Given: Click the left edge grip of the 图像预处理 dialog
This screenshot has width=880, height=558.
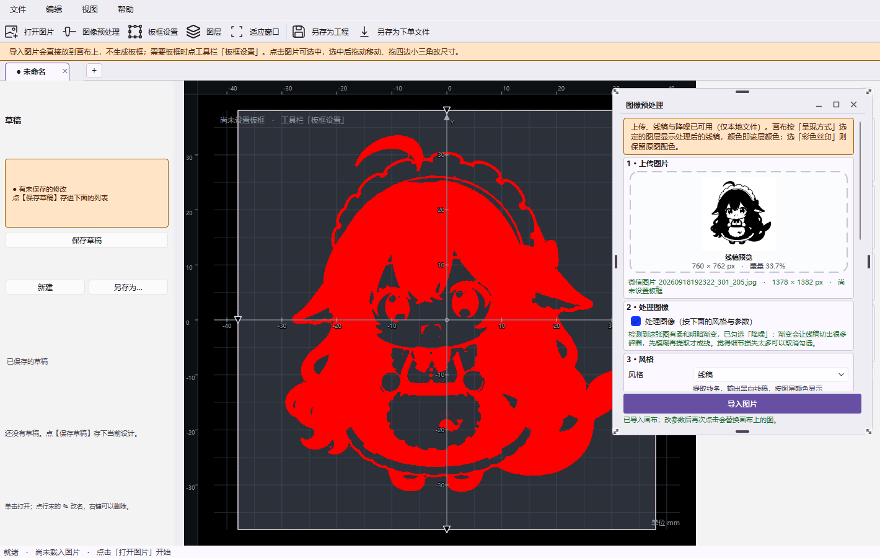Looking at the screenshot, I should click(616, 262).
